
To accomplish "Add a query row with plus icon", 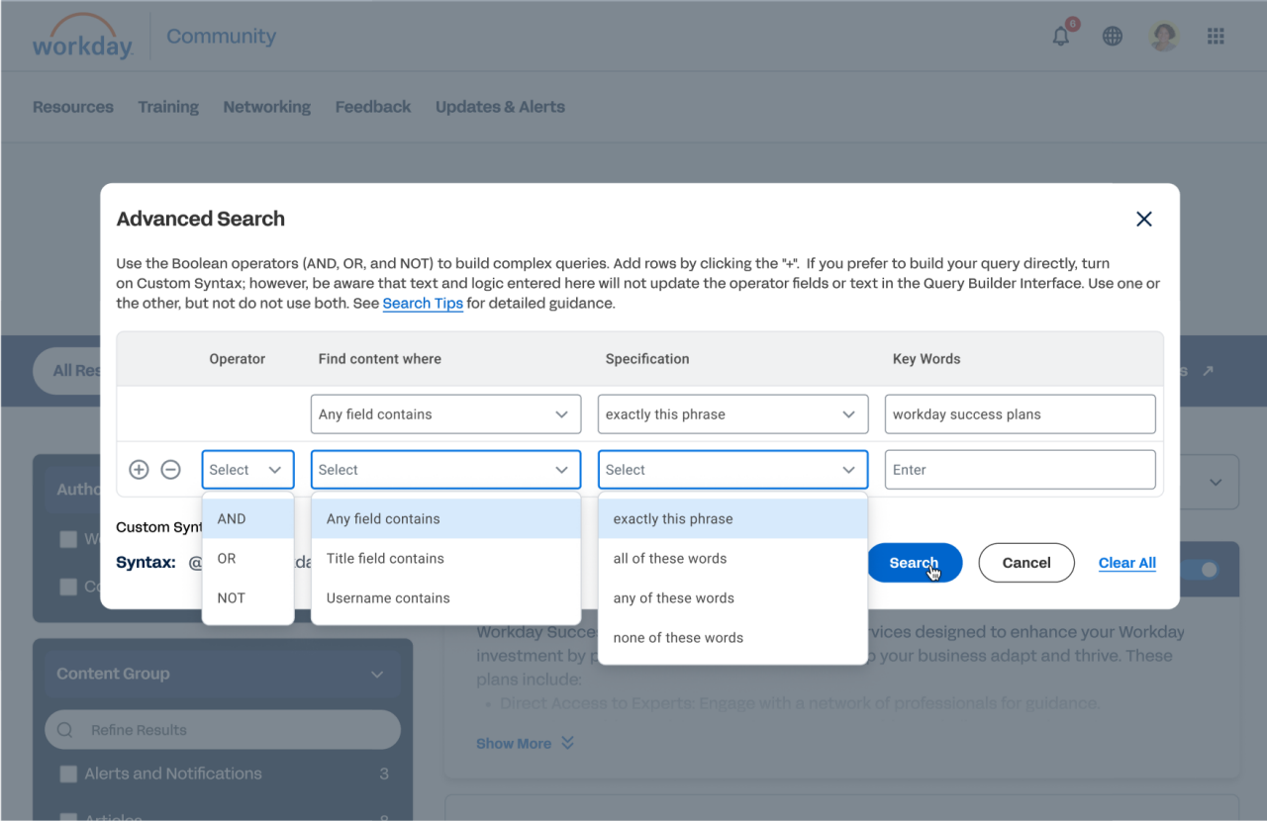I will 139,470.
